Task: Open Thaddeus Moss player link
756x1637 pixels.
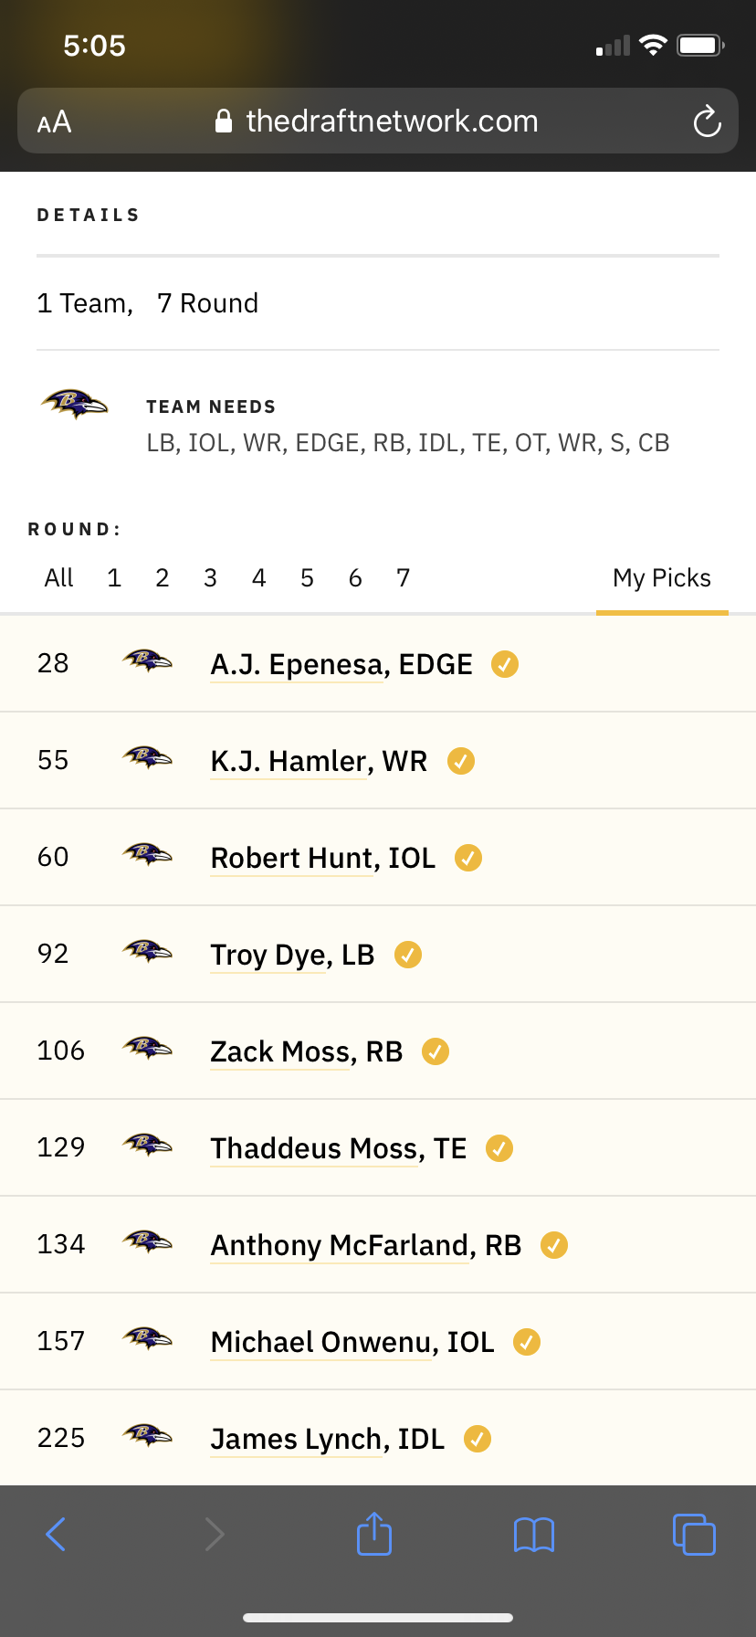Action: (339, 1148)
